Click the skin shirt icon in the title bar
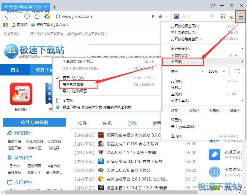Viewport: 247px width, 195px height. click(213, 6)
